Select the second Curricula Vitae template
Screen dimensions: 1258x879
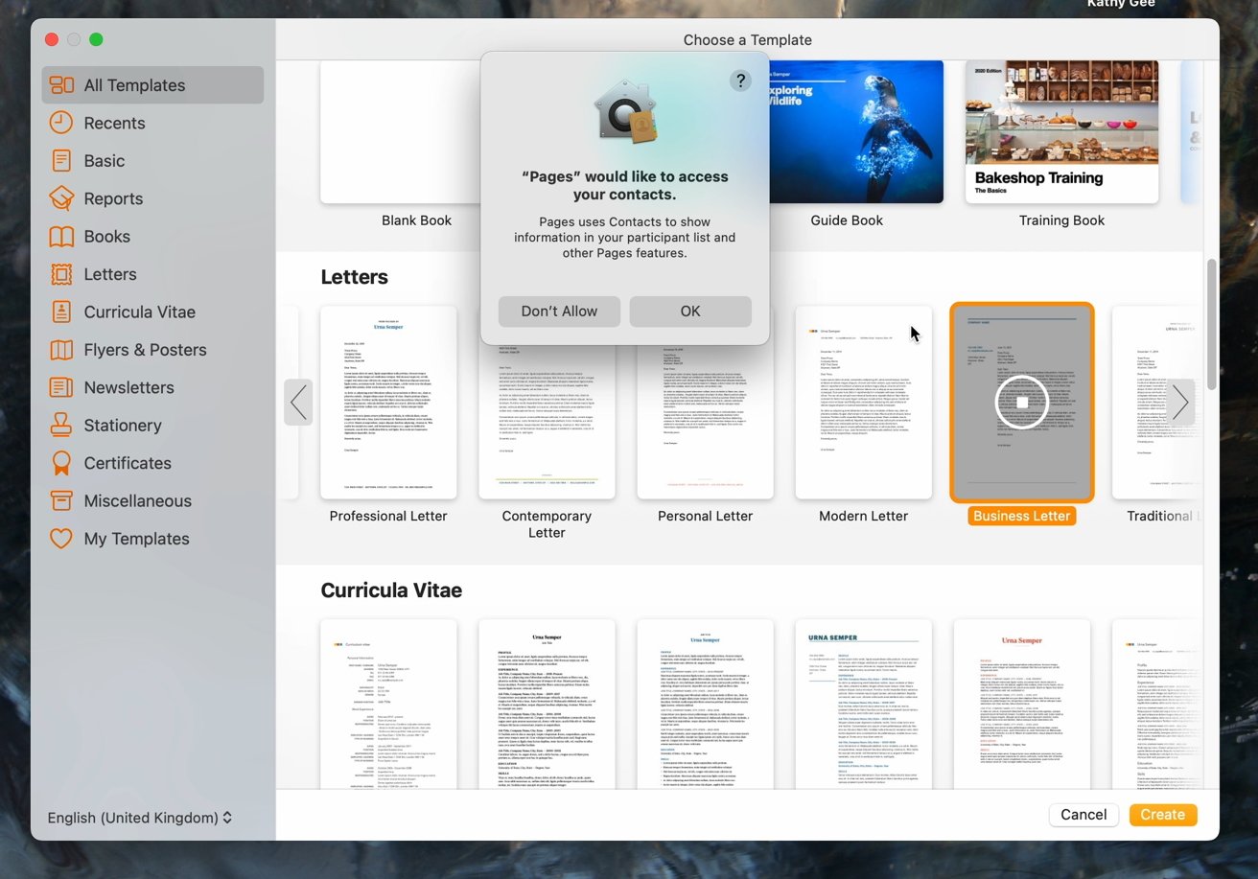pos(547,705)
